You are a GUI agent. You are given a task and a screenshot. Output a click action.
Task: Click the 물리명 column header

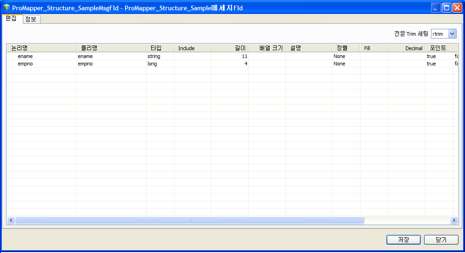click(111, 48)
